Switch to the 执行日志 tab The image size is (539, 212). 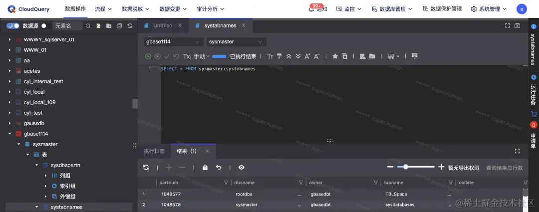154,151
